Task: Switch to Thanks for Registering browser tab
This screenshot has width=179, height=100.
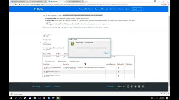Action: pyautogui.click(x=19, y=1)
